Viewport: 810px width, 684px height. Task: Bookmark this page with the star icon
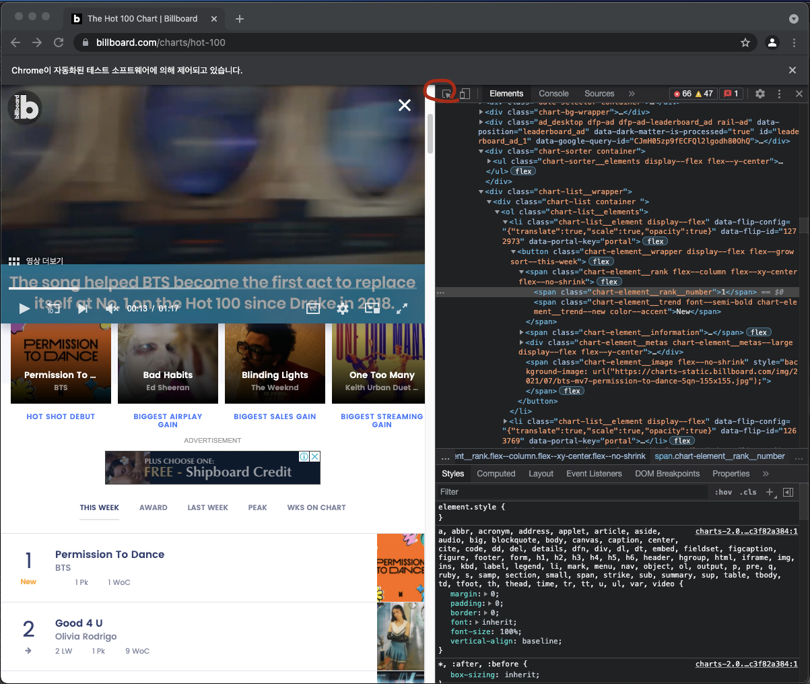pos(745,42)
